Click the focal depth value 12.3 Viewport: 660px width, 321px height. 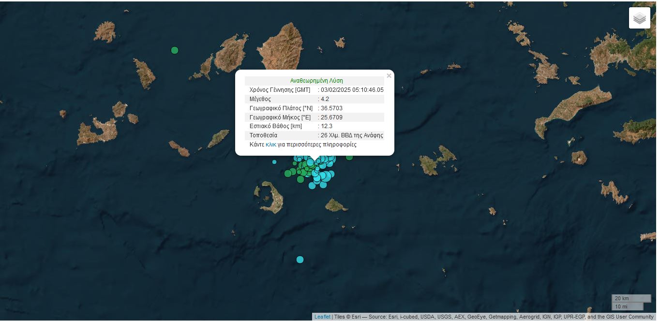pos(326,126)
